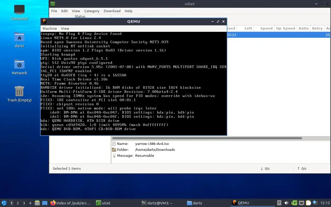Click the taskbar clock showing 12:12
This screenshot has width=331, height=207.
325,203
